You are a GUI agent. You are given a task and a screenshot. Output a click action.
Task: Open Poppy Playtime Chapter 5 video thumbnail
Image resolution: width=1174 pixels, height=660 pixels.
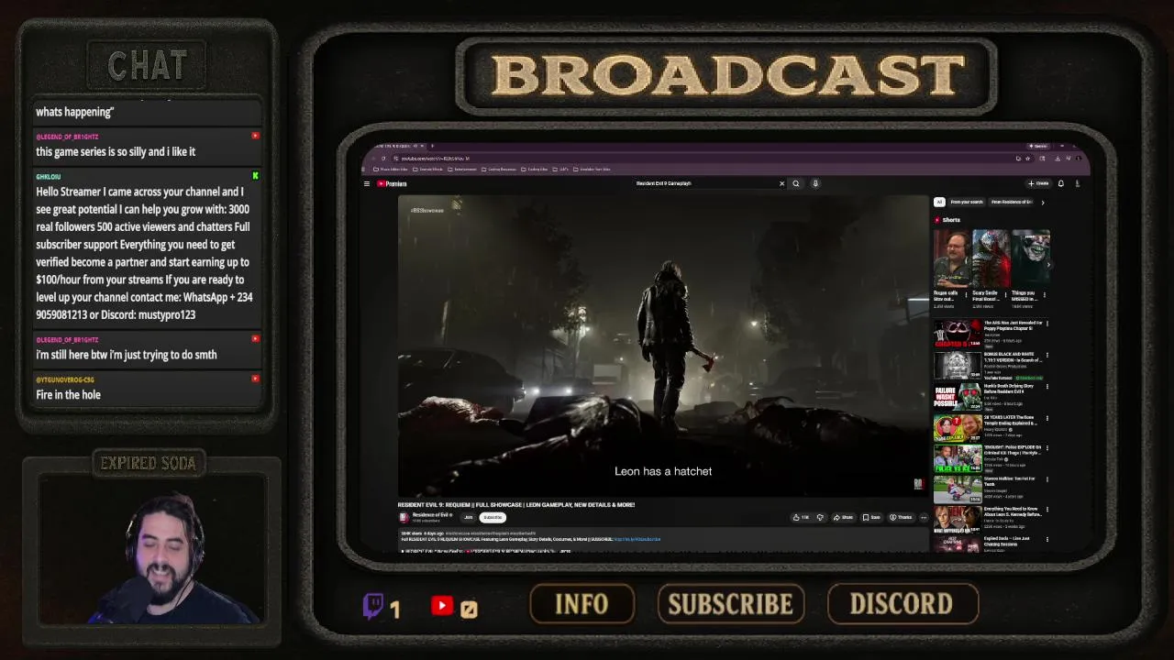[958, 334]
